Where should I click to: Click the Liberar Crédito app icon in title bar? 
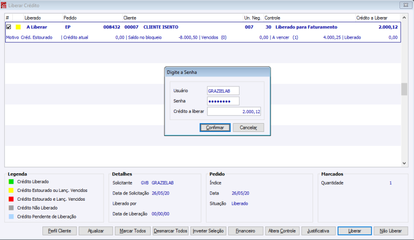pos(4,5)
